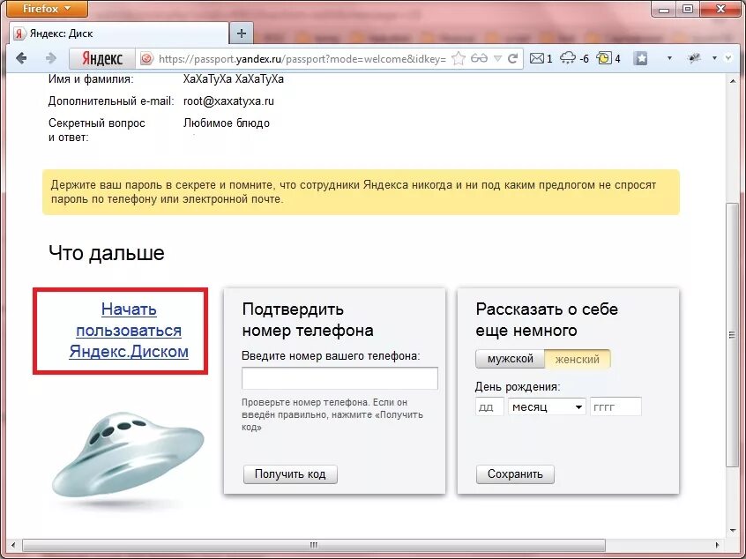The image size is (746, 559).
Task: Focus the passport.yandex.ru URL field
Action: (302, 58)
